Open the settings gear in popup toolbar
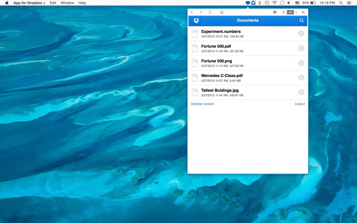Image resolution: width=357 pixels, height=223 pixels. point(274,12)
